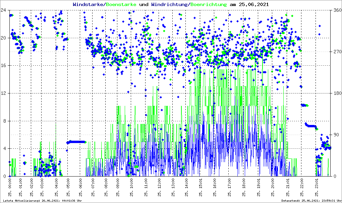Image resolution: width=342 pixels, height=203 pixels.
Task: Click the 270 degree label on right axis
Action: (336, 52)
